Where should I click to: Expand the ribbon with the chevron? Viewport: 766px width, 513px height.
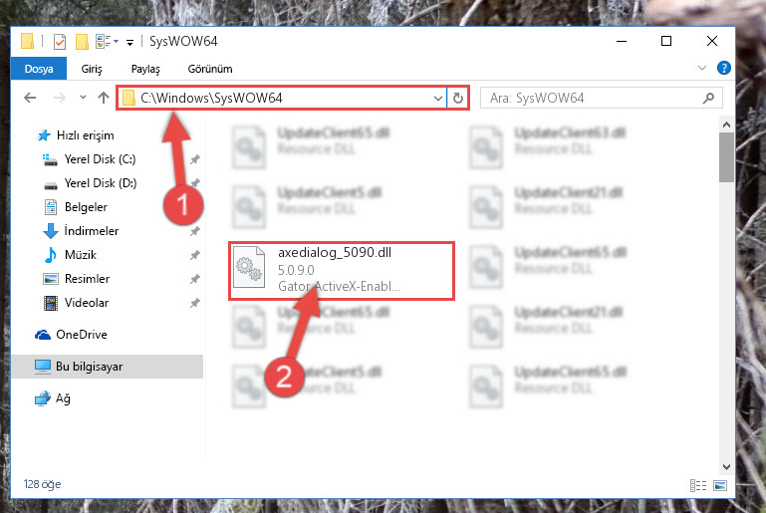tap(702, 68)
